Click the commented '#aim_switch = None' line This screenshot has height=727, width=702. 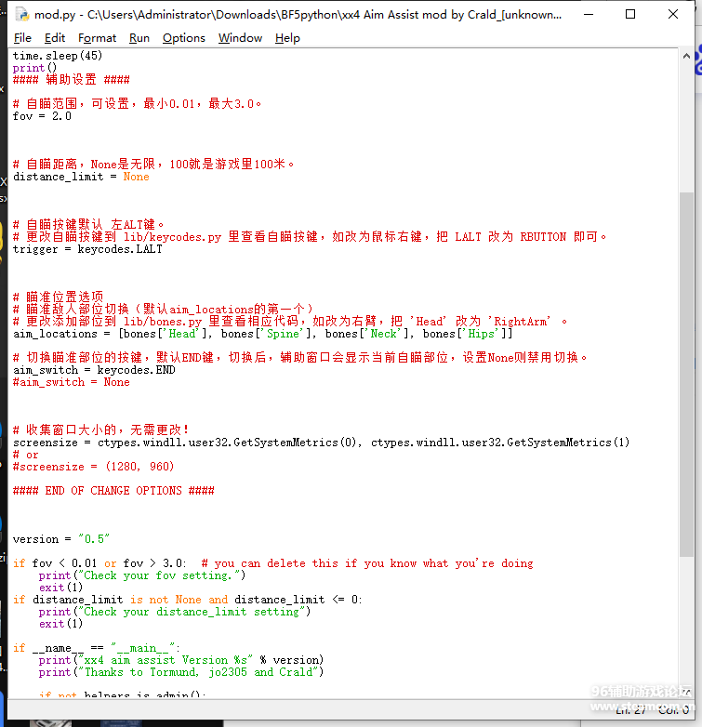(72, 382)
